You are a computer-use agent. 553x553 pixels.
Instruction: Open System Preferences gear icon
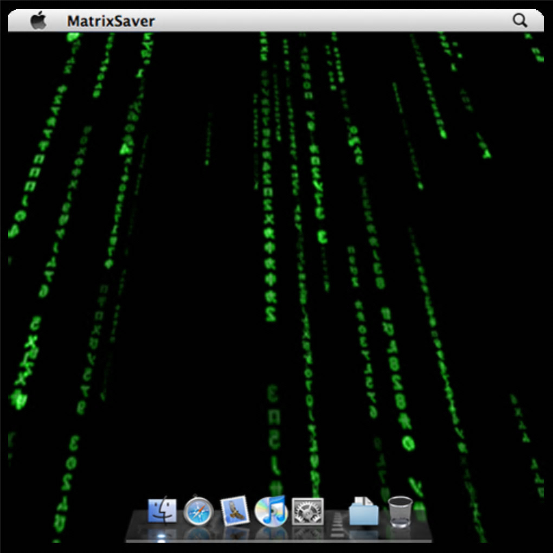point(307,511)
